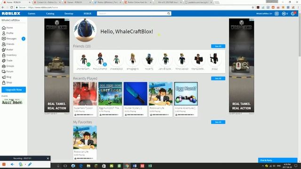301x169 pixels.
Task: Open the Lost Eggs event banner in sidebar
Action: click(x=12, y=101)
